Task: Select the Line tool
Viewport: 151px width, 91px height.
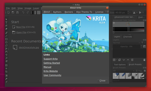Action: [6, 36]
